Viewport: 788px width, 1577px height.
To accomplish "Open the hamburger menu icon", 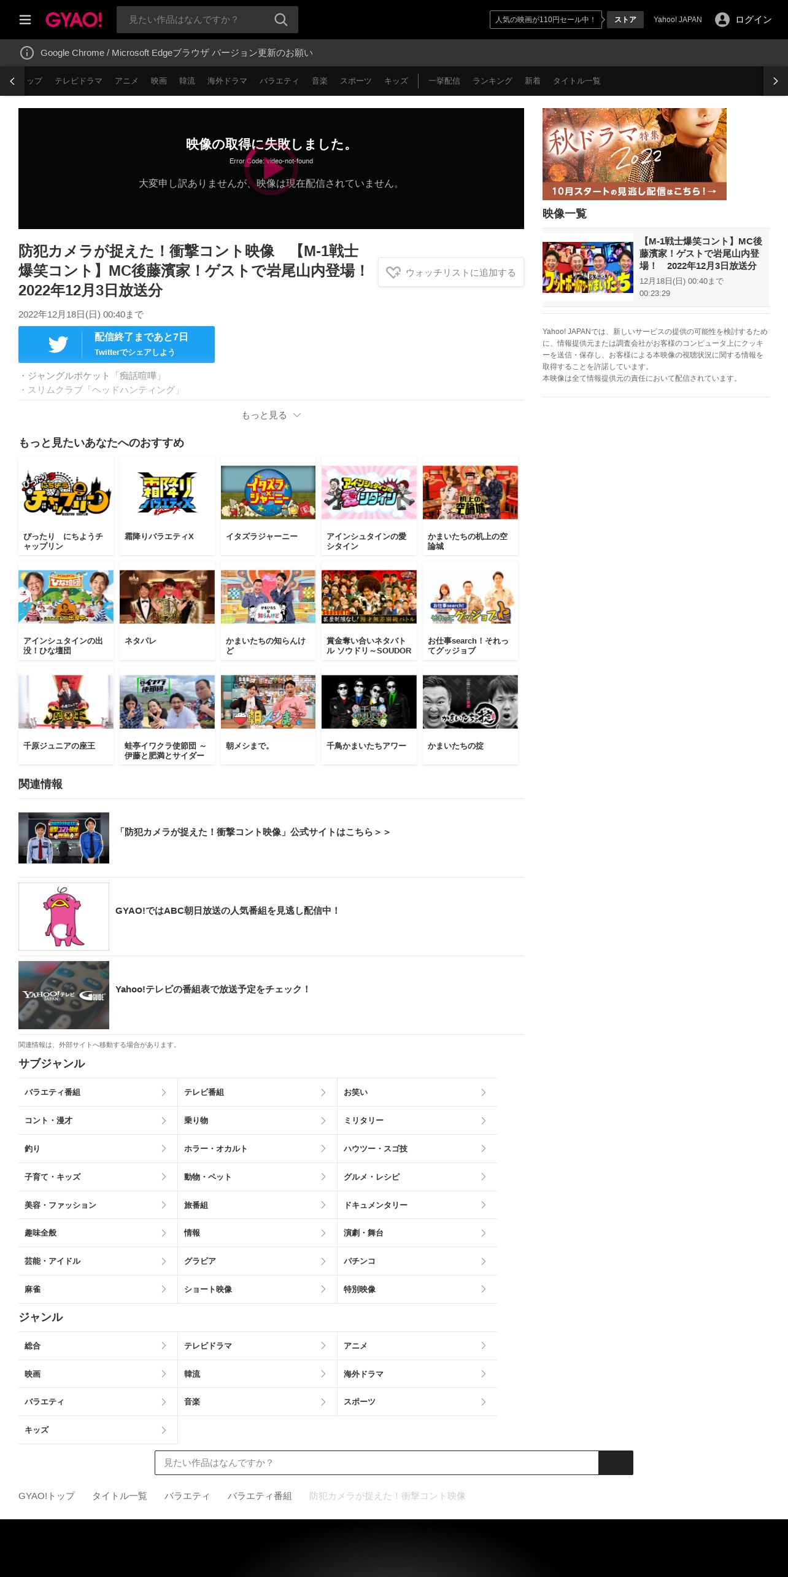I will [x=25, y=20].
